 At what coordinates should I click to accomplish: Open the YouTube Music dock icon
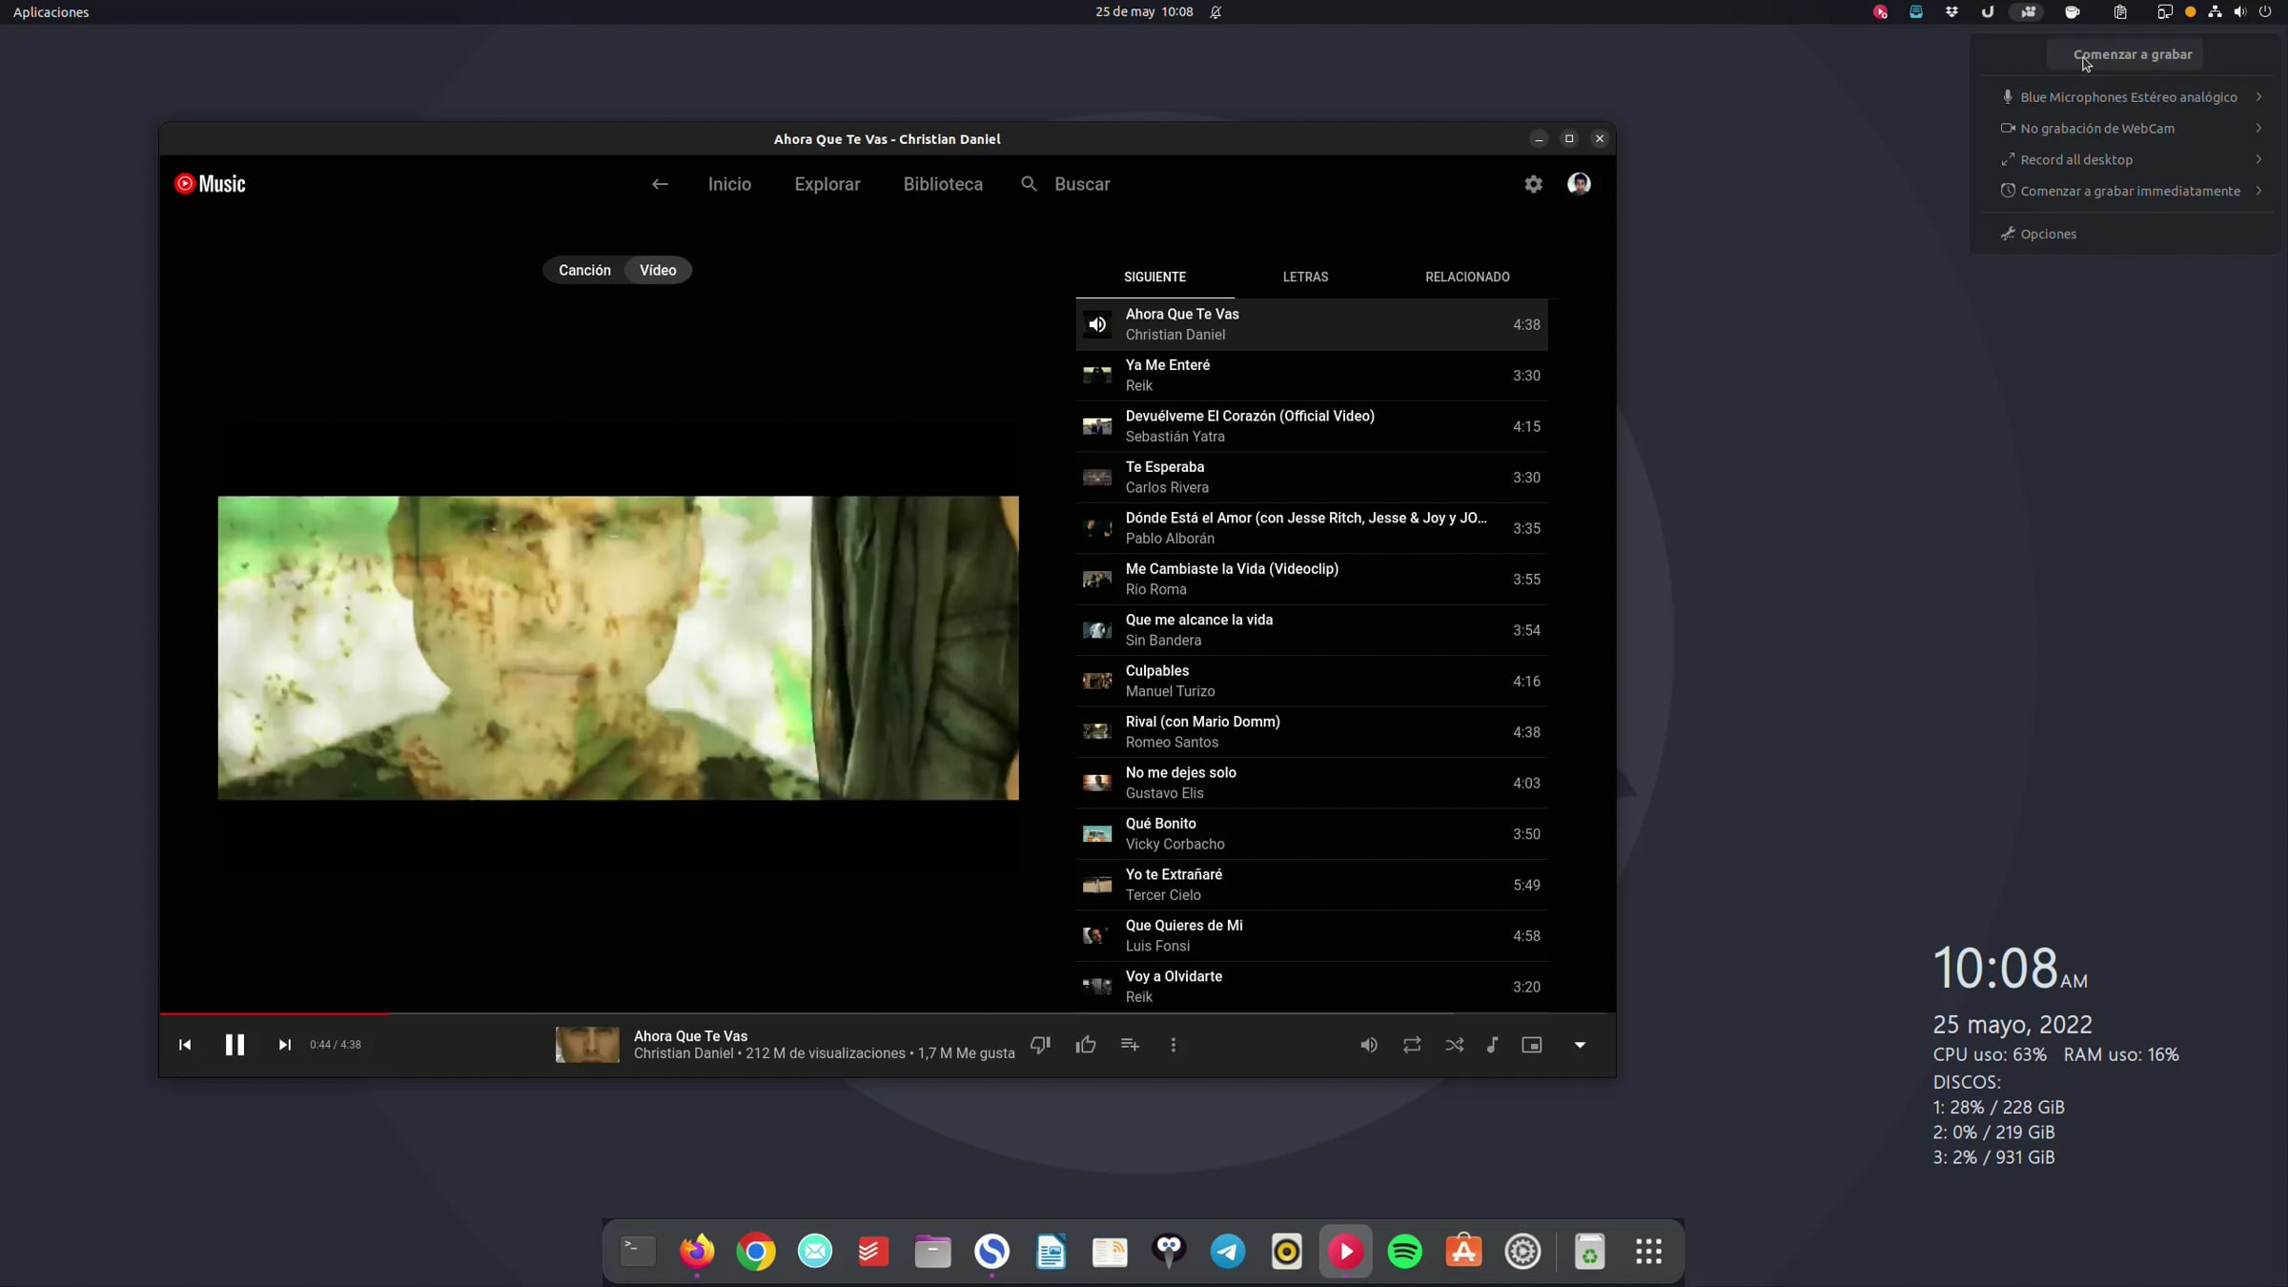[1346, 1252]
